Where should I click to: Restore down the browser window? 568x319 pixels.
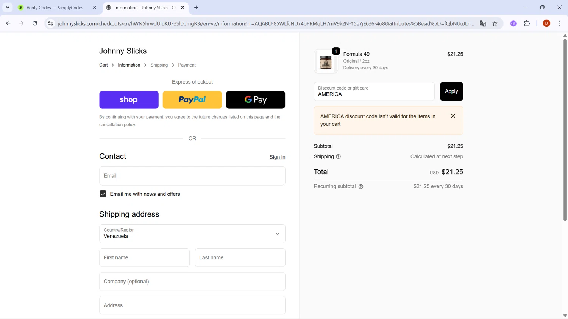point(542,7)
